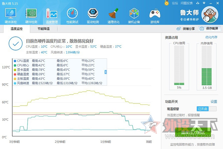Start the 温度压力测试 stress test button
Screen dimensions: 223x149
point(193,133)
